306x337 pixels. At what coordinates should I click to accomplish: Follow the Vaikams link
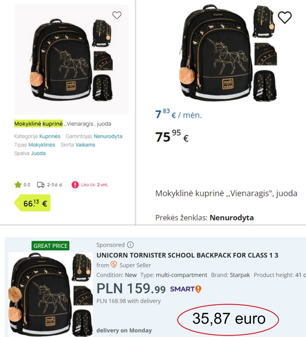(x=85, y=145)
